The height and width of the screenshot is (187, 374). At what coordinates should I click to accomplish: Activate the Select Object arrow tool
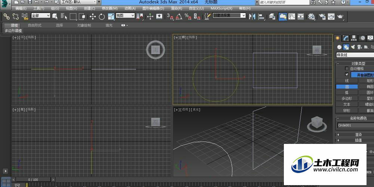click(x=55, y=16)
